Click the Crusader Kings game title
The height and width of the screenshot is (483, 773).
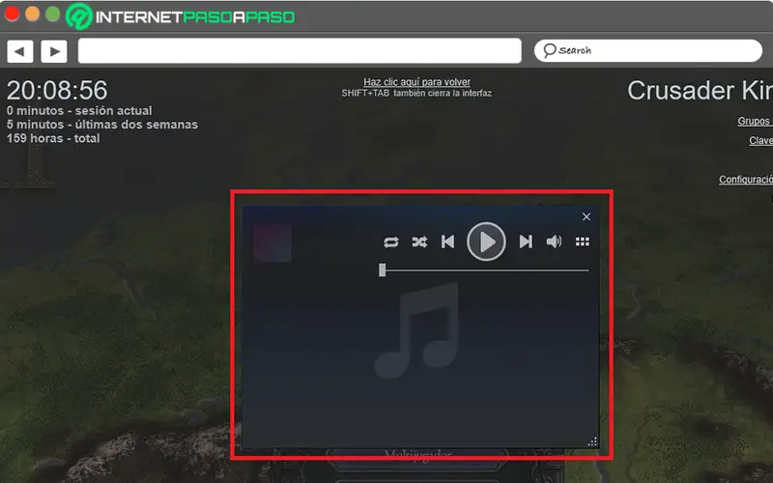pos(700,91)
